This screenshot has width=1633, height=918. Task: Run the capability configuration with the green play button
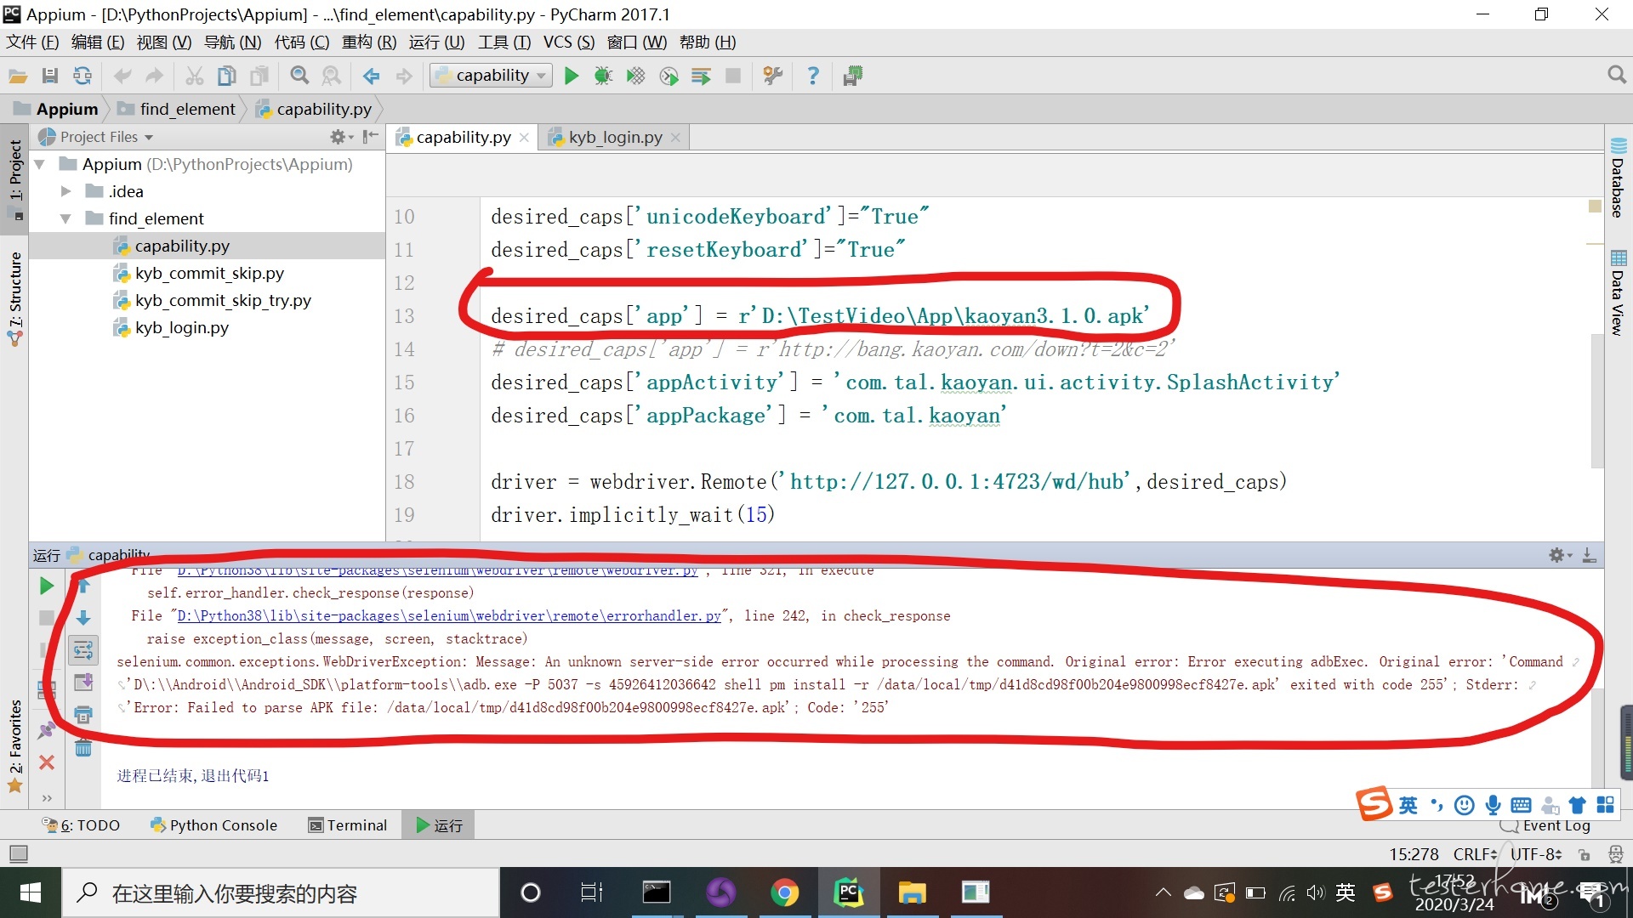pyautogui.click(x=572, y=76)
